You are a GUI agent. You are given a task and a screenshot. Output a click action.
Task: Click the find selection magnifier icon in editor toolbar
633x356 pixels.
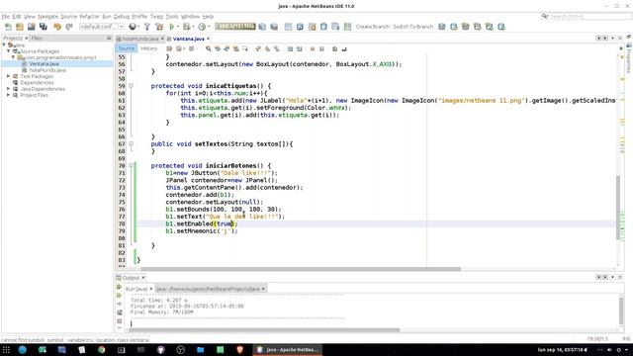pos(209,48)
